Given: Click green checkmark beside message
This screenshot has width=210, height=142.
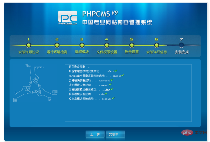Looking at the screenshot, I should [x=113, y=98].
